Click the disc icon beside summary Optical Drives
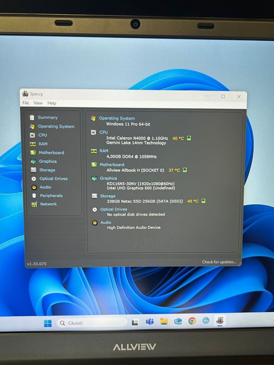This screenshot has height=365, width=274. pos(95,210)
